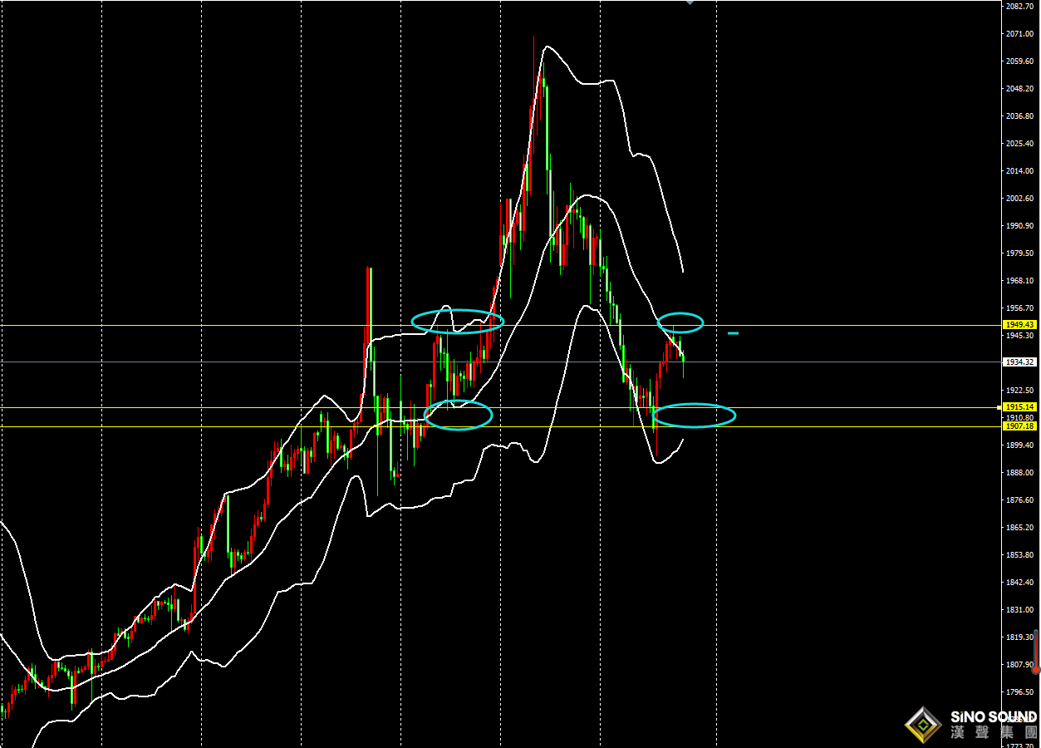Image resolution: width=1041 pixels, height=748 pixels.
Task: Select the small cyan dash marker
Action: (x=733, y=333)
